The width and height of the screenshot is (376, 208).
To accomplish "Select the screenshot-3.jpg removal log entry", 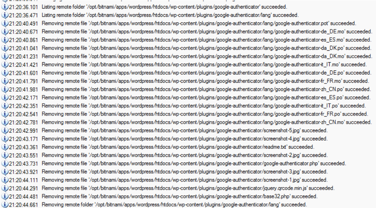I will (165, 172).
